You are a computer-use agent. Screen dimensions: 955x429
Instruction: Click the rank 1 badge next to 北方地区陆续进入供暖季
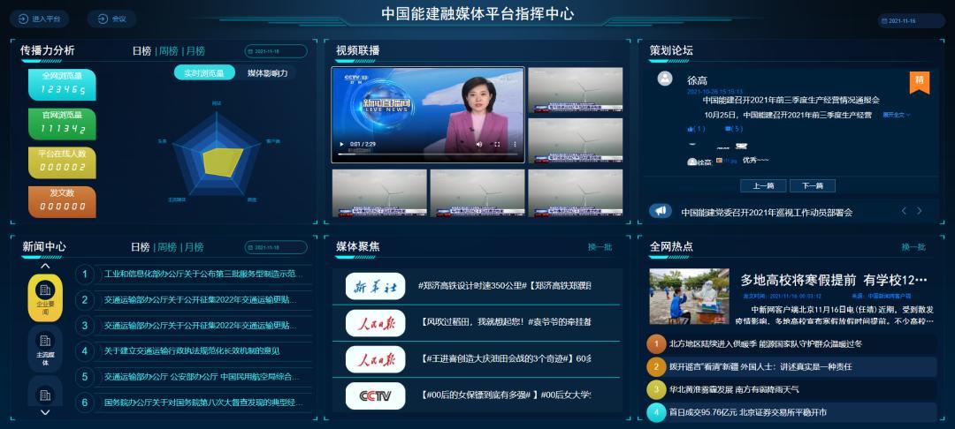(656, 344)
